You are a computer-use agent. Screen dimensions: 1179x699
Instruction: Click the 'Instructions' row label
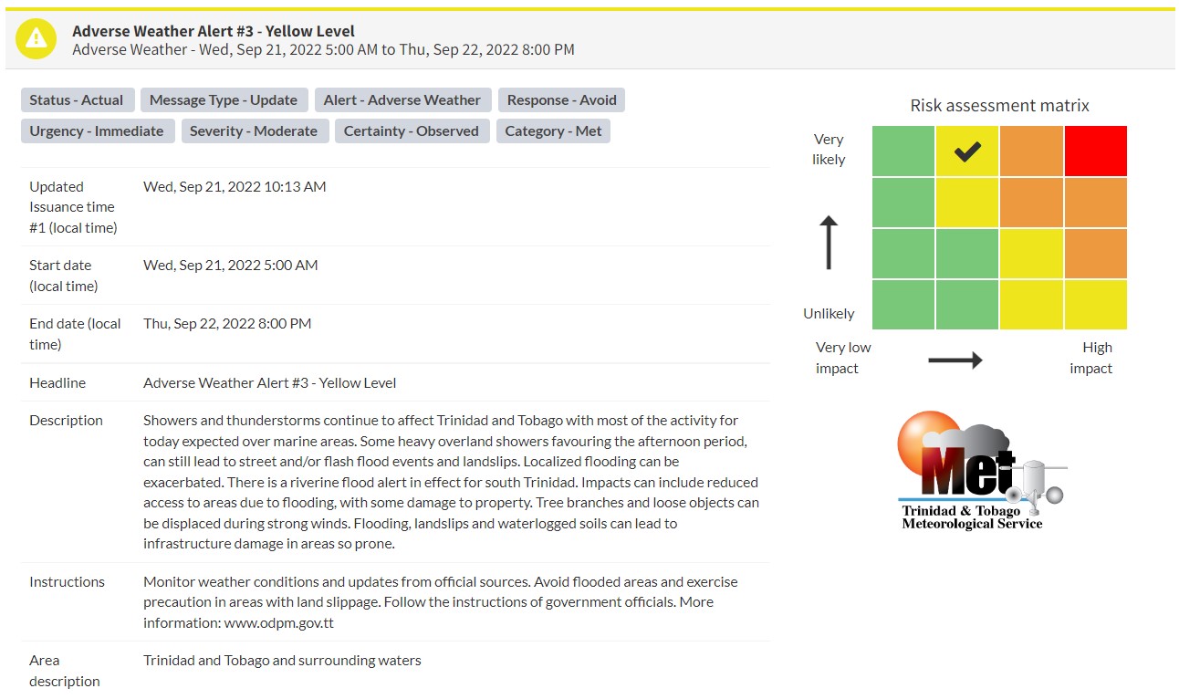[67, 581]
